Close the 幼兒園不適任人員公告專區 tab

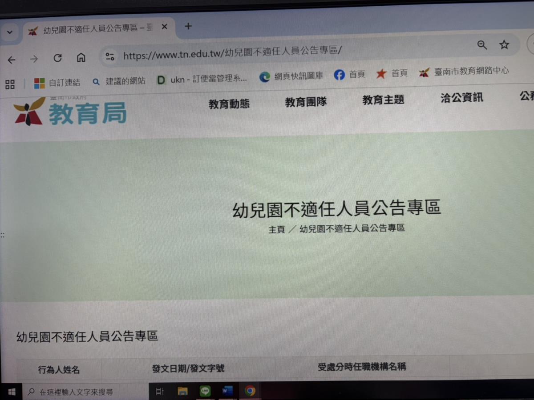(x=164, y=27)
